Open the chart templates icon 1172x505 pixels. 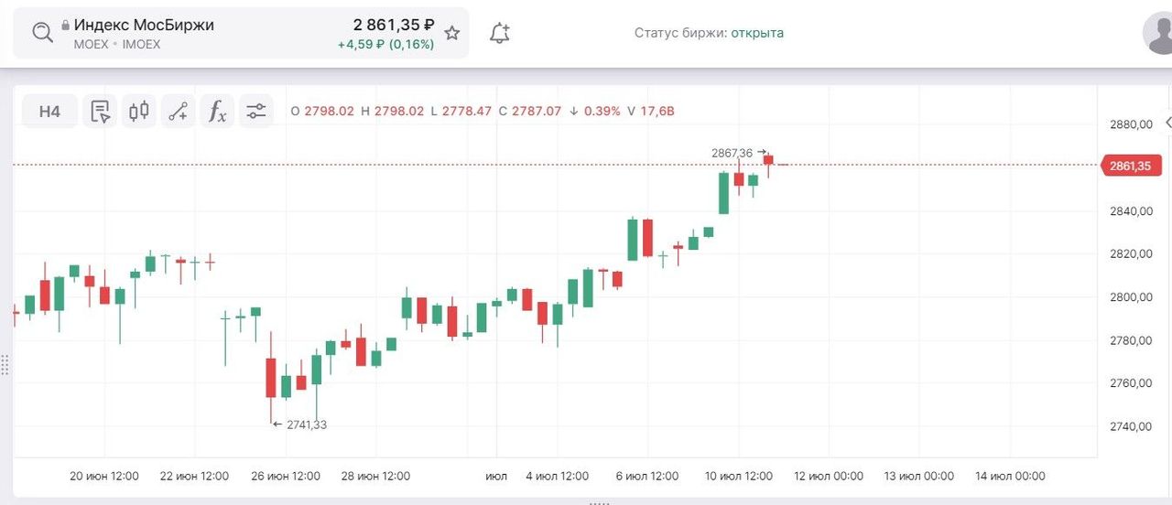pos(100,112)
